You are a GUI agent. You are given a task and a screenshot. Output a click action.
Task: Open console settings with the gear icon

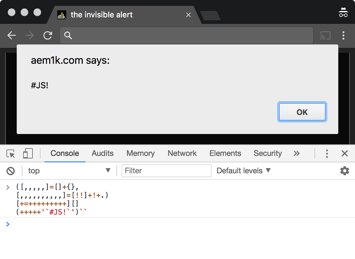pyautogui.click(x=345, y=171)
